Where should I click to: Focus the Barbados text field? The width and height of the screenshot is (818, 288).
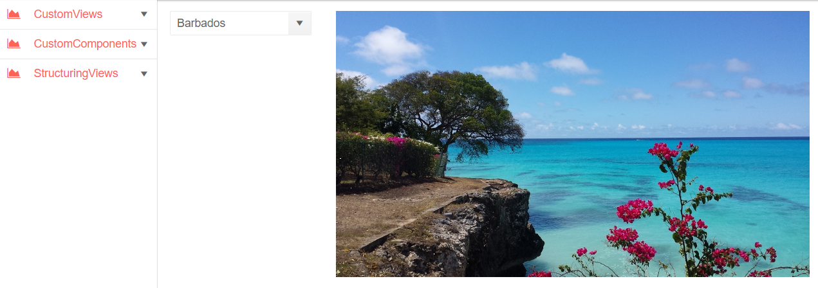(x=229, y=23)
